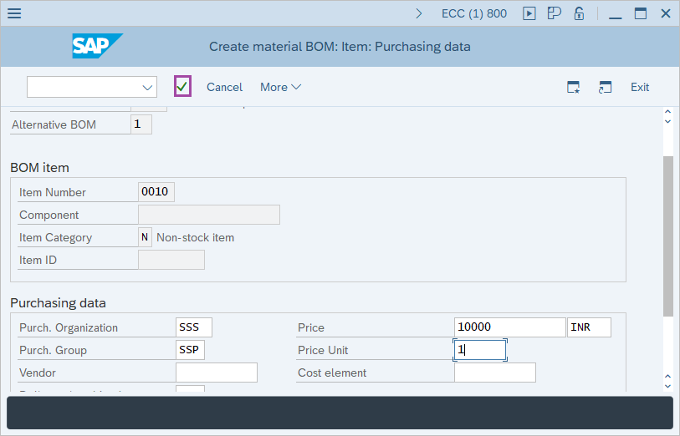This screenshot has width=680, height=436.
Task: Click the window refresh icon left of Exit
Action: tap(605, 87)
